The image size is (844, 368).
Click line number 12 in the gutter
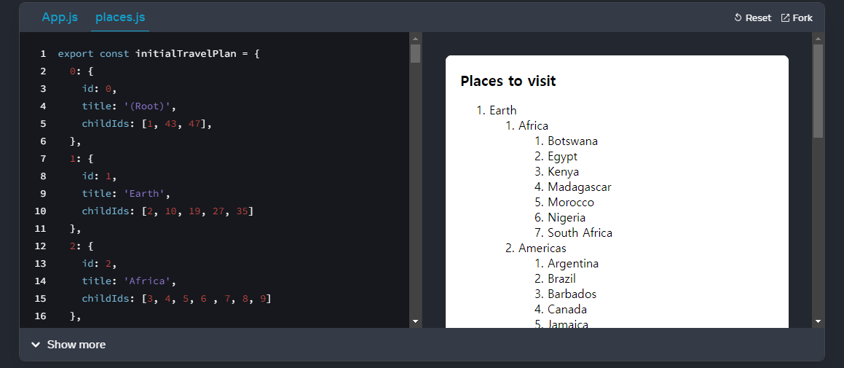pyautogui.click(x=40, y=246)
